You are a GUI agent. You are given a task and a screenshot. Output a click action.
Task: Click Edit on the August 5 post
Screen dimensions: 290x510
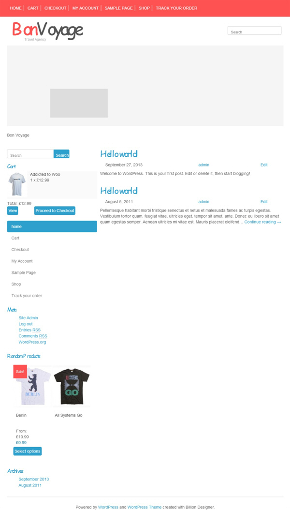(x=264, y=202)
